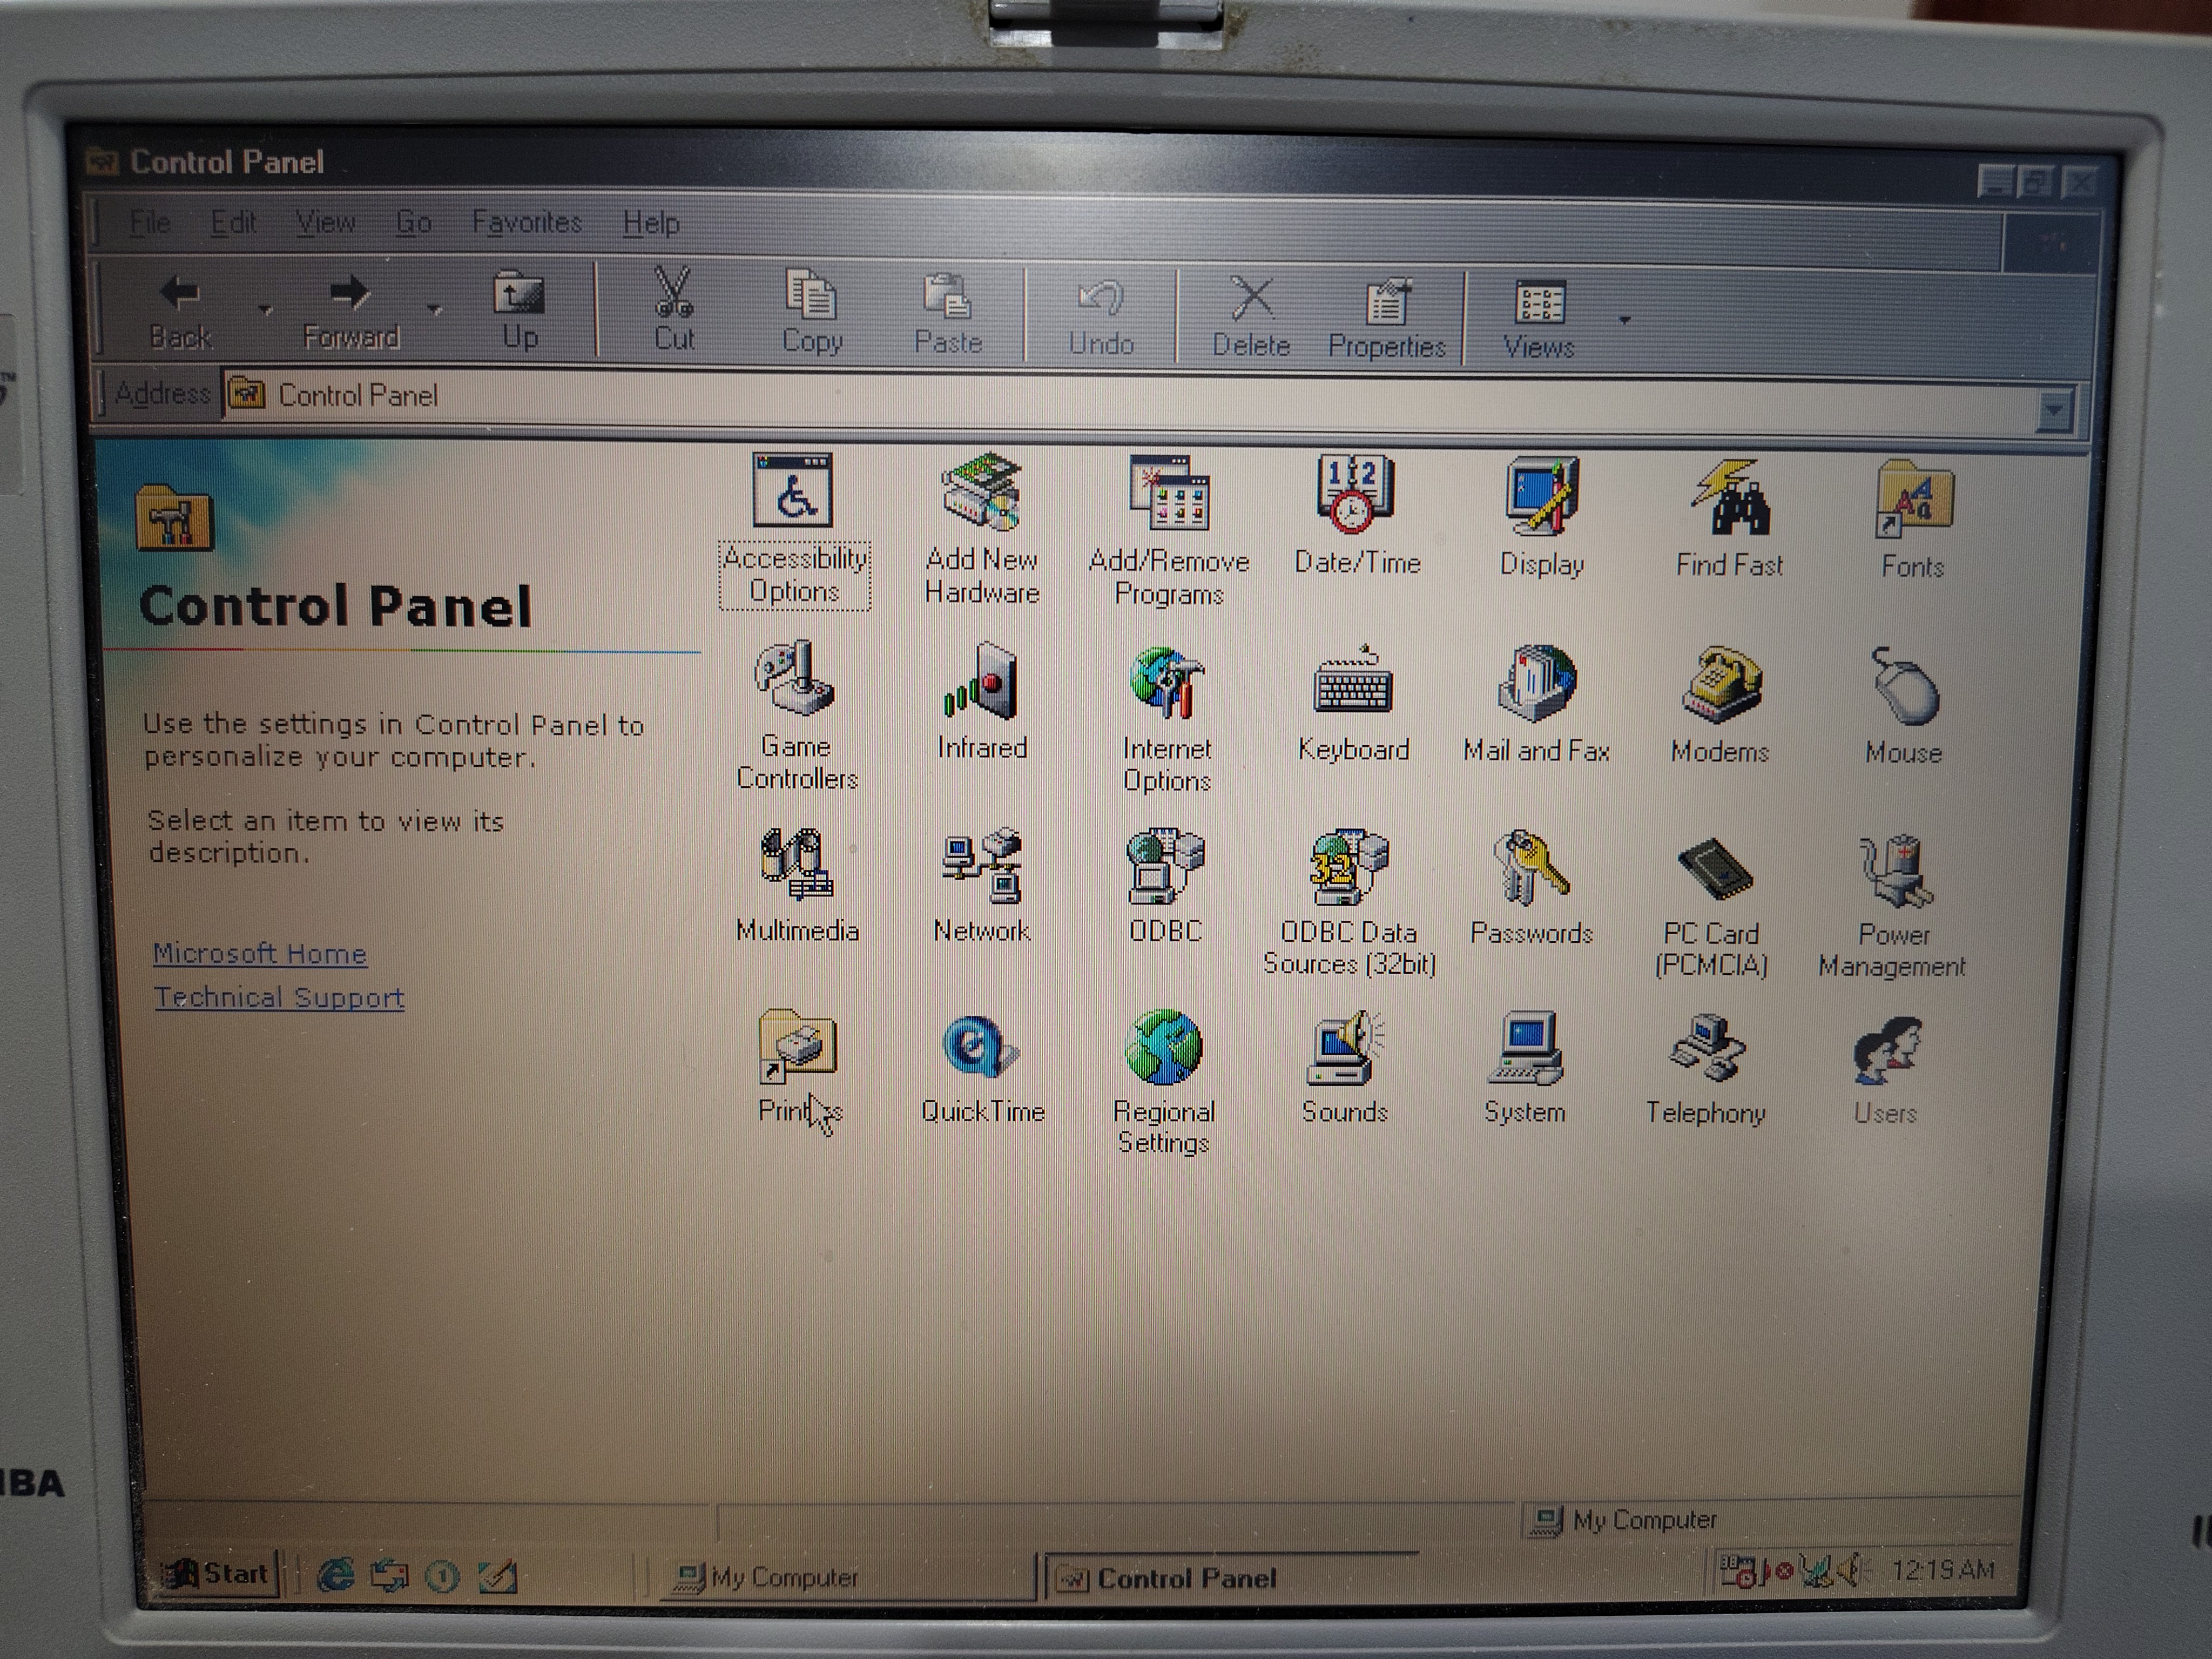Open the View menu

coord(325,222)
